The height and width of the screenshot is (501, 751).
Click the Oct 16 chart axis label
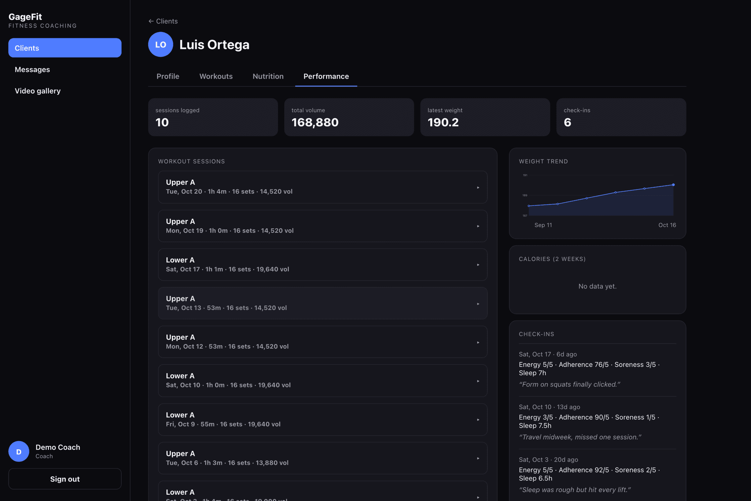click(667, 225)
